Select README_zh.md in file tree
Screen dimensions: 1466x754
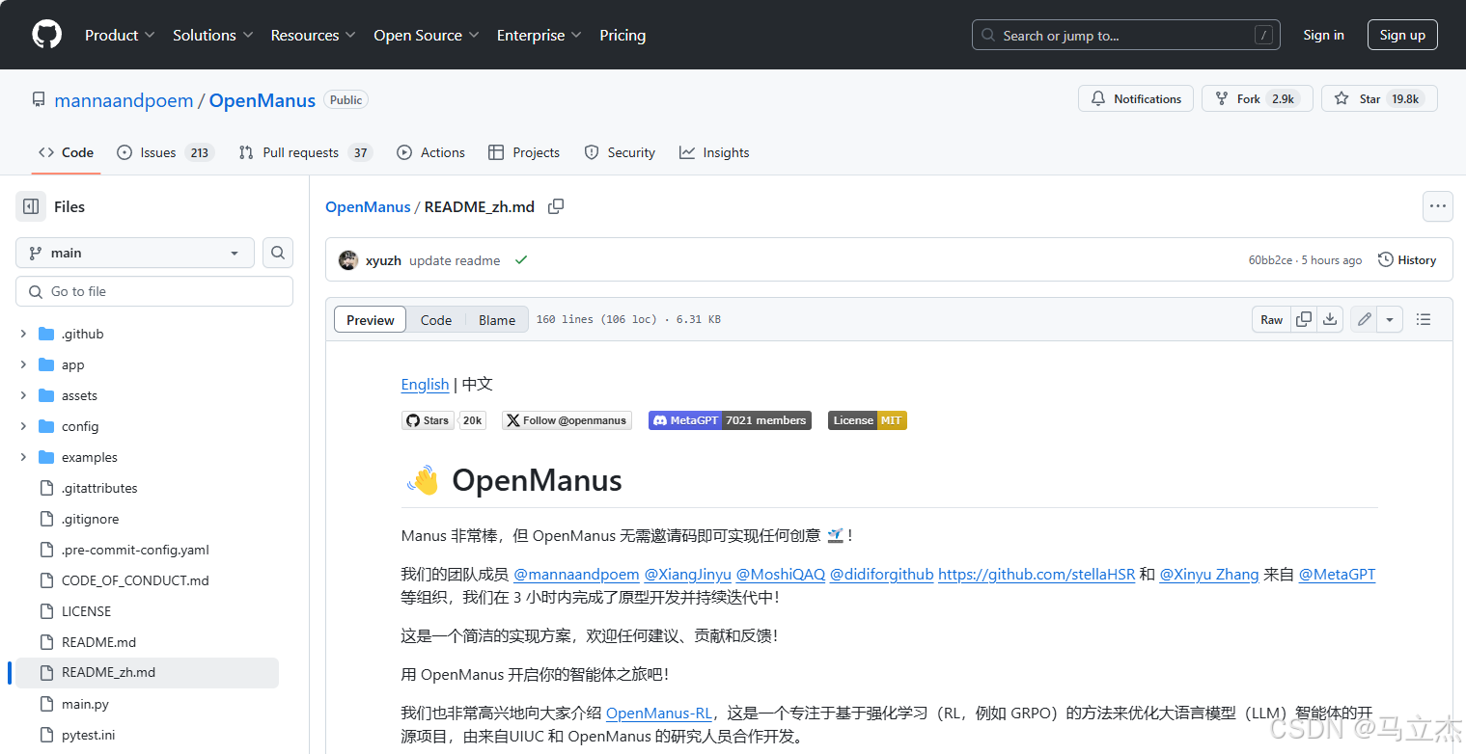[148, 673]
